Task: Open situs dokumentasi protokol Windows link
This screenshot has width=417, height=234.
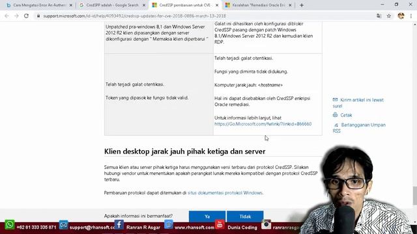Action: tap(225, 193)
